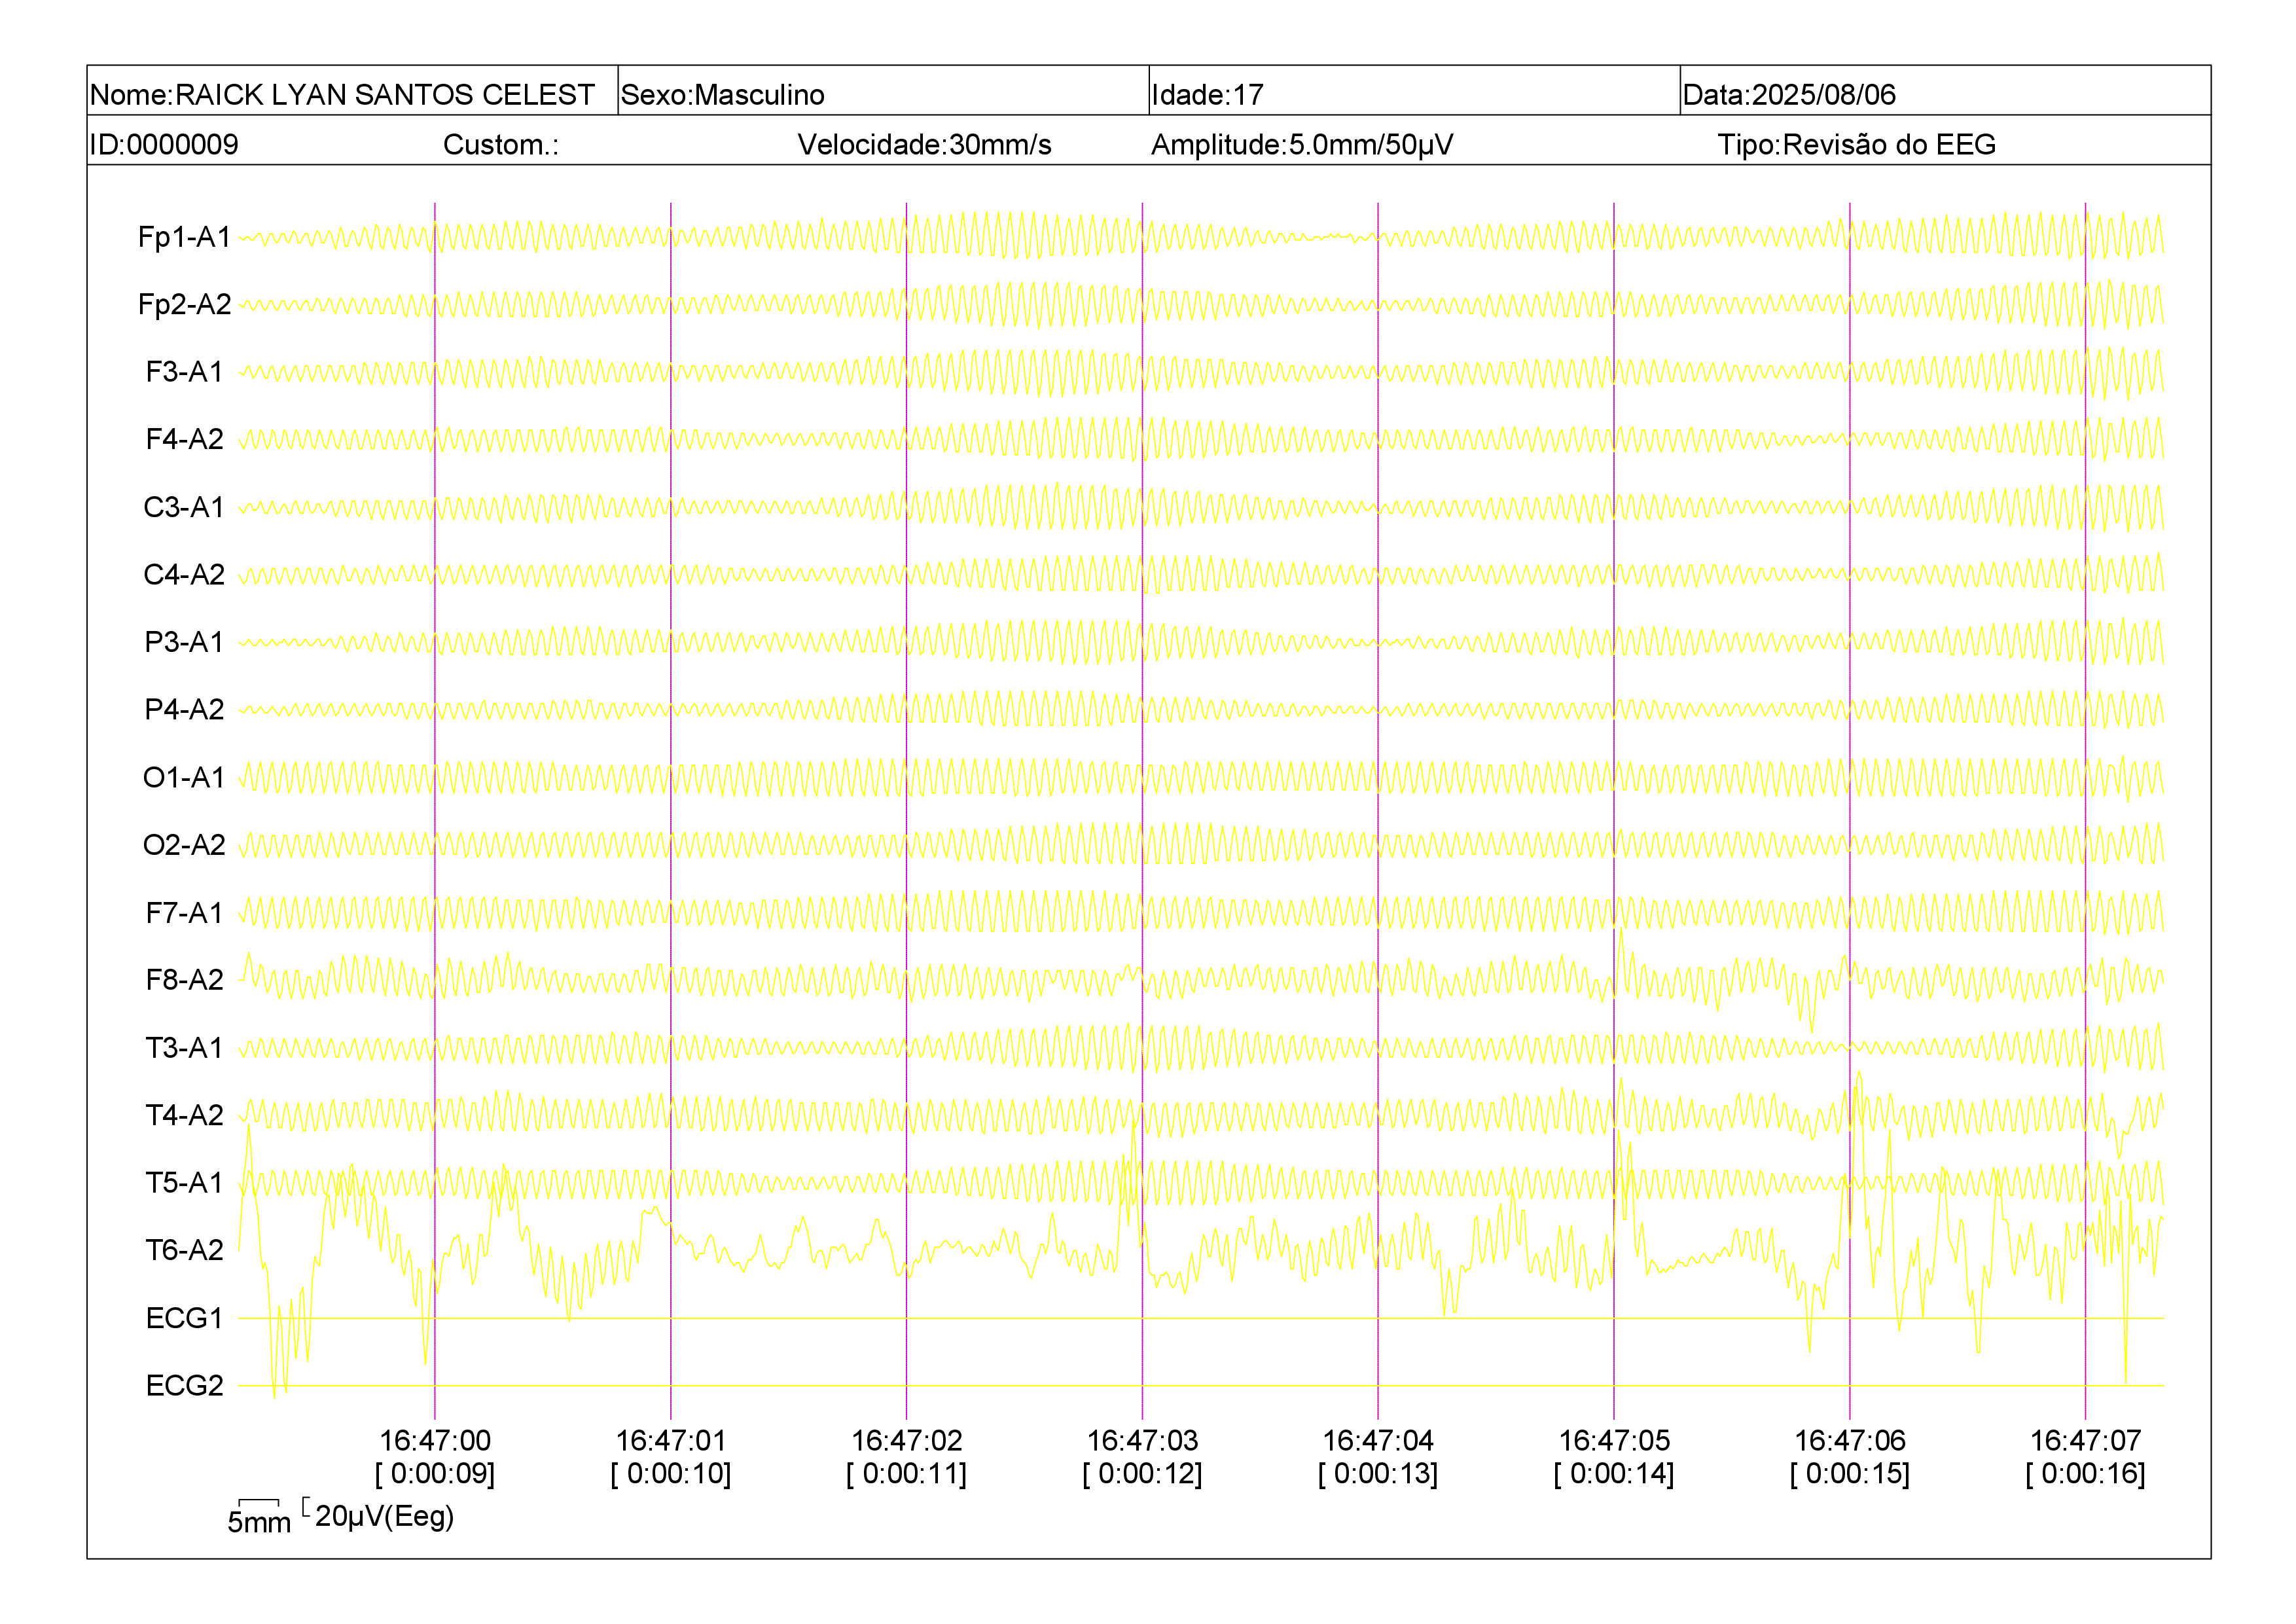Select the elapsed time '[ 0:00:16]'
This screenshot has width=2296, height=1624.
[x=2086, y=1473]
